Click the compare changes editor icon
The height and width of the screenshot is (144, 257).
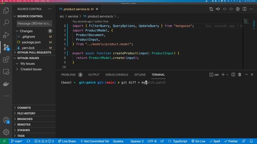[211, 9]
